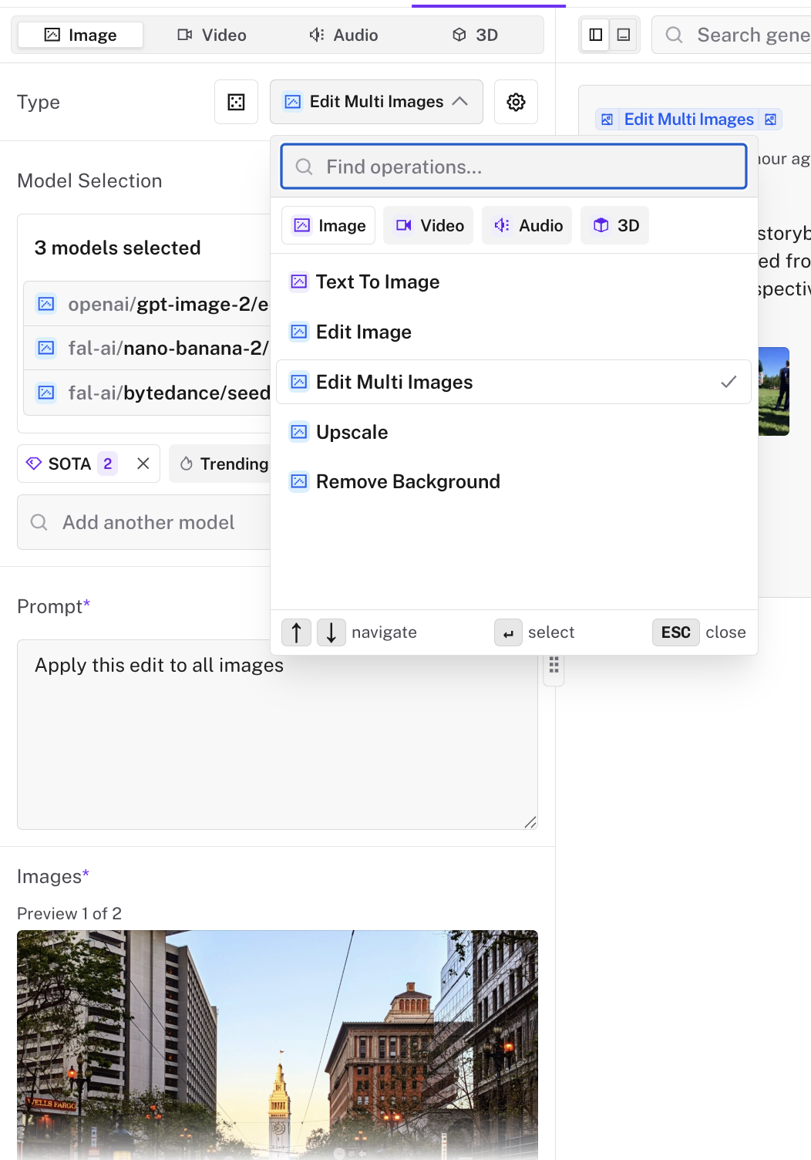811x1160 pixels.
Task: Open the street preview image
Action: pos(278,1044)
